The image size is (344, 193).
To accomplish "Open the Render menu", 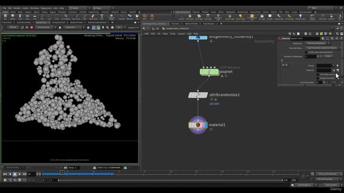I will pos(17,8).
